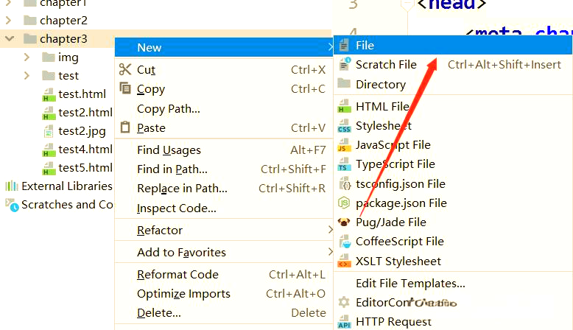Choose Optimize Imports entry
Image resolution: width=573 pixels, height=330 pixels.
(x=224, y=294)
